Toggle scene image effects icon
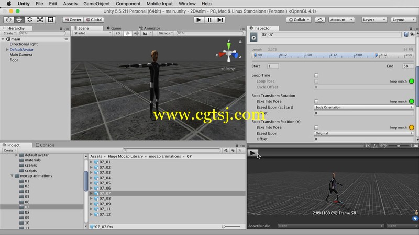This screenshot has width=419, height=235. (145, 33)
